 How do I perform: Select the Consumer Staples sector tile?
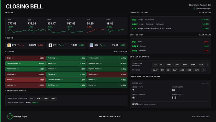click(x=66, y=80)
